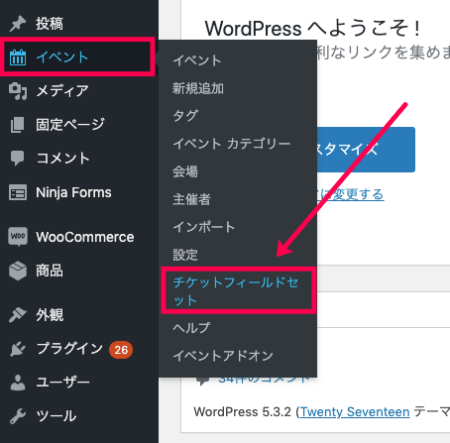Click the link ending with に変更する
Image resolution: width=450 pixels, height=443 pixels.
tap(350, 194)
